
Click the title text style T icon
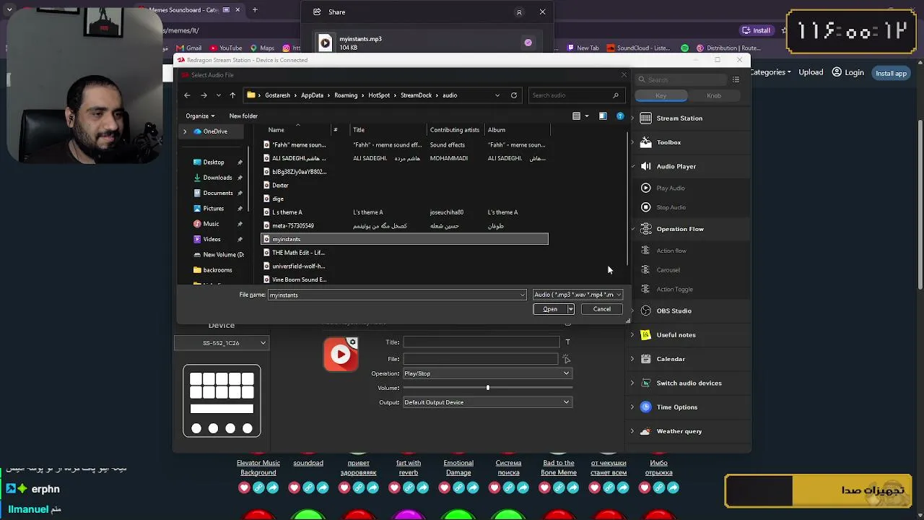point(567,342)
